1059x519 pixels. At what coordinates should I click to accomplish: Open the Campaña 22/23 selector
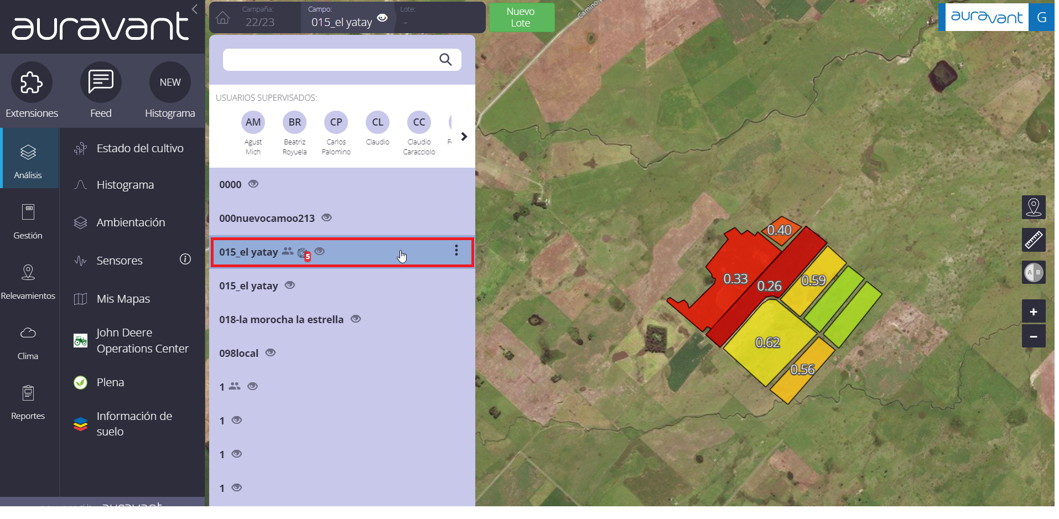(260, 17)
